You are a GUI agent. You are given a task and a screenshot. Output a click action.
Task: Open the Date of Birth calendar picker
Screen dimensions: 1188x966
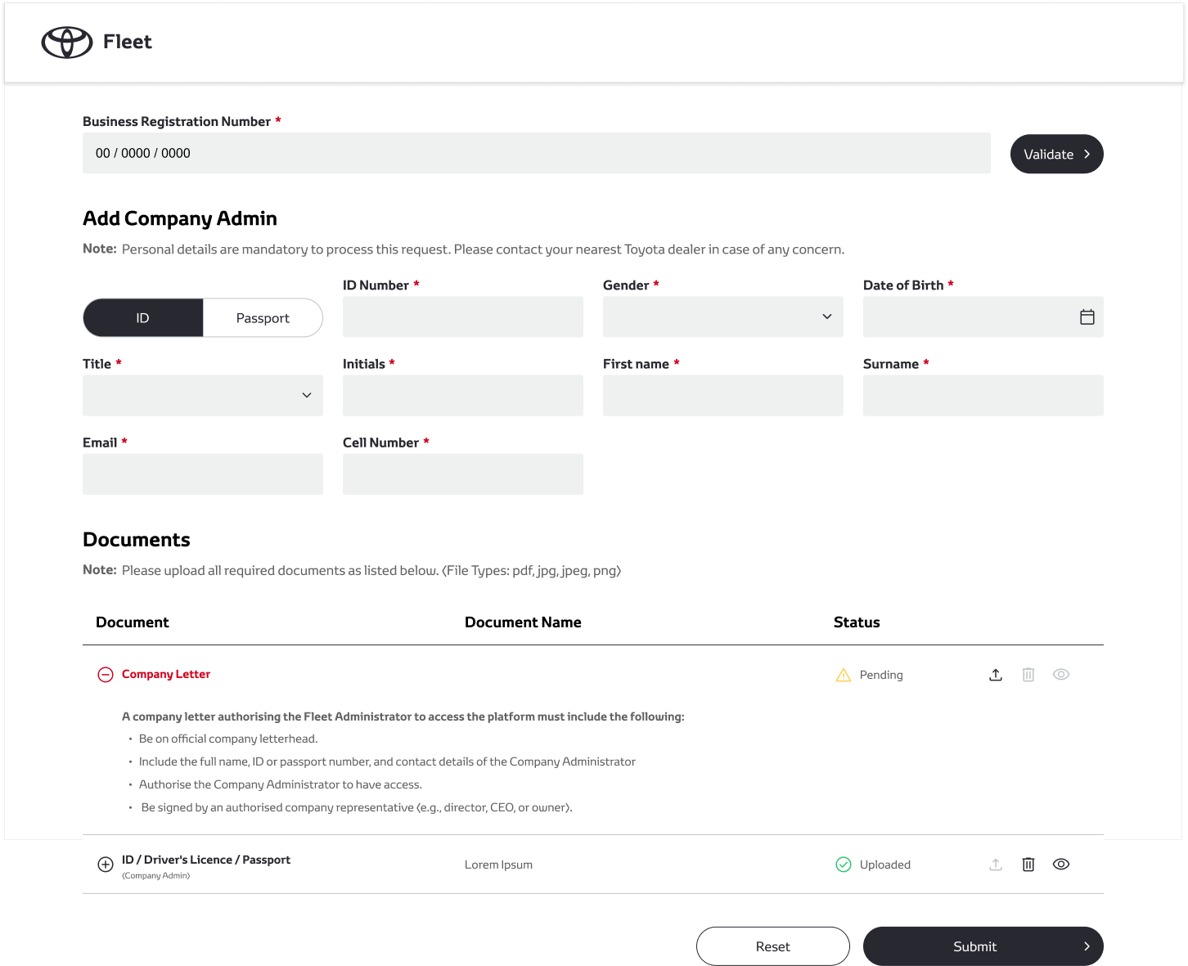point(1087,317)
